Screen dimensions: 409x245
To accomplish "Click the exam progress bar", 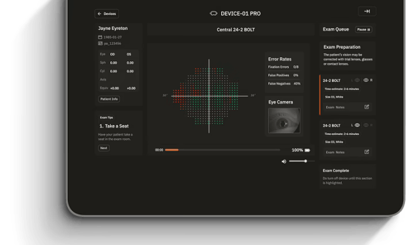I will (x=222, y=150).
